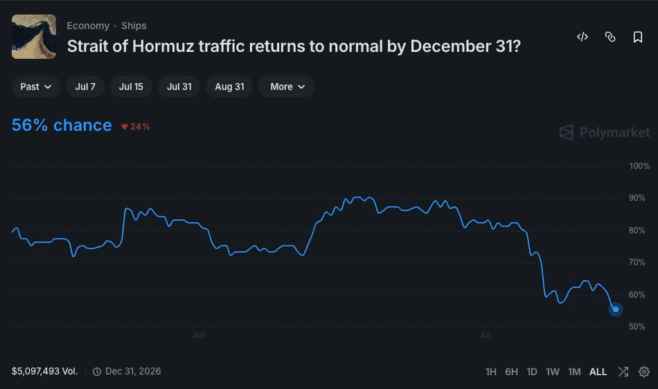The height and width of the screenshot is (389, 658).
Task: Switch to the Jul 31 market
Action: pyautogui.click(x=179, y=87)
